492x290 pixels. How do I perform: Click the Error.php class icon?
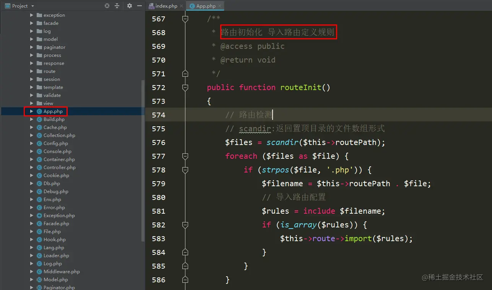tap(39, 208)
